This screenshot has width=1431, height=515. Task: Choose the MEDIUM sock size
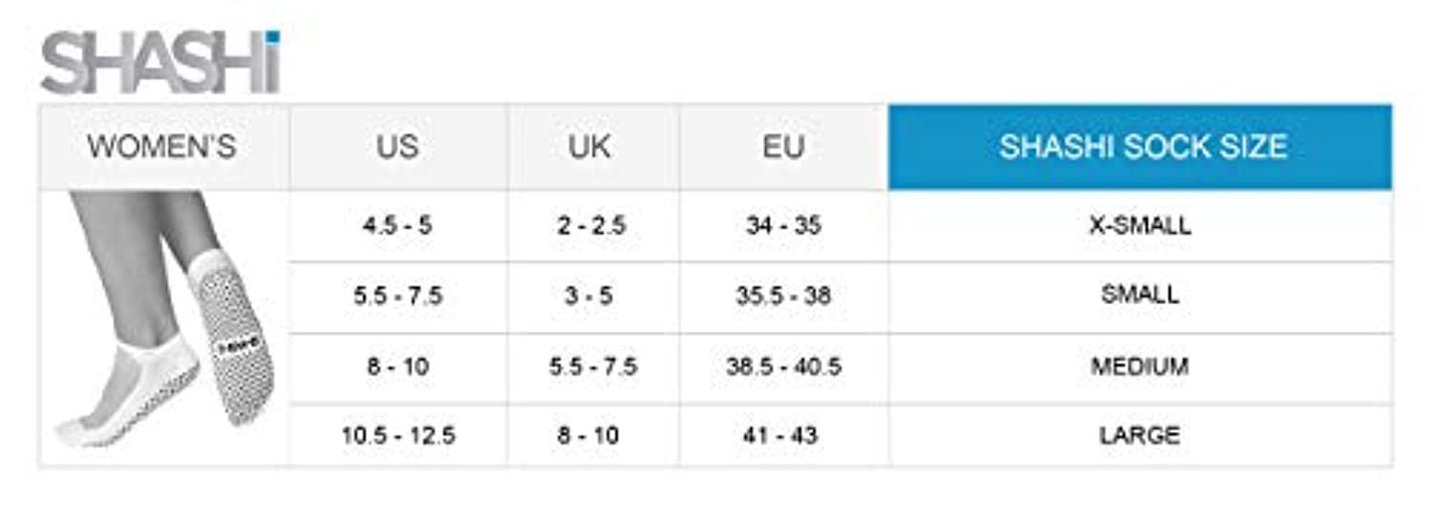(x=1140, y=366)
